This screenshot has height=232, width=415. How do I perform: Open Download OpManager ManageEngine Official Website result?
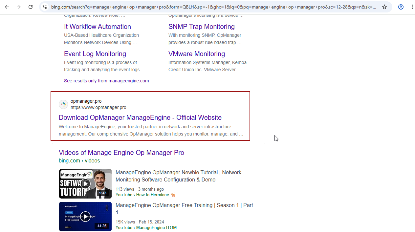[x=140, y=117]
